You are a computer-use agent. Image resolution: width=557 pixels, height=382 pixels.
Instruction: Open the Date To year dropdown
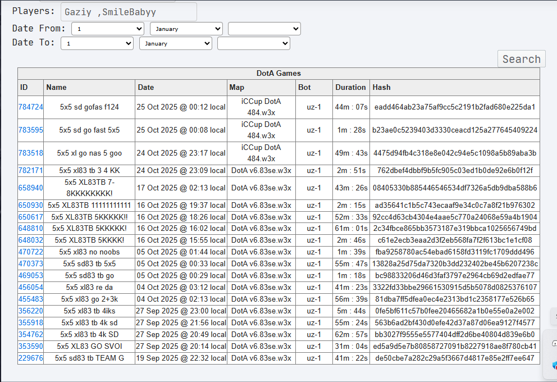254,43
